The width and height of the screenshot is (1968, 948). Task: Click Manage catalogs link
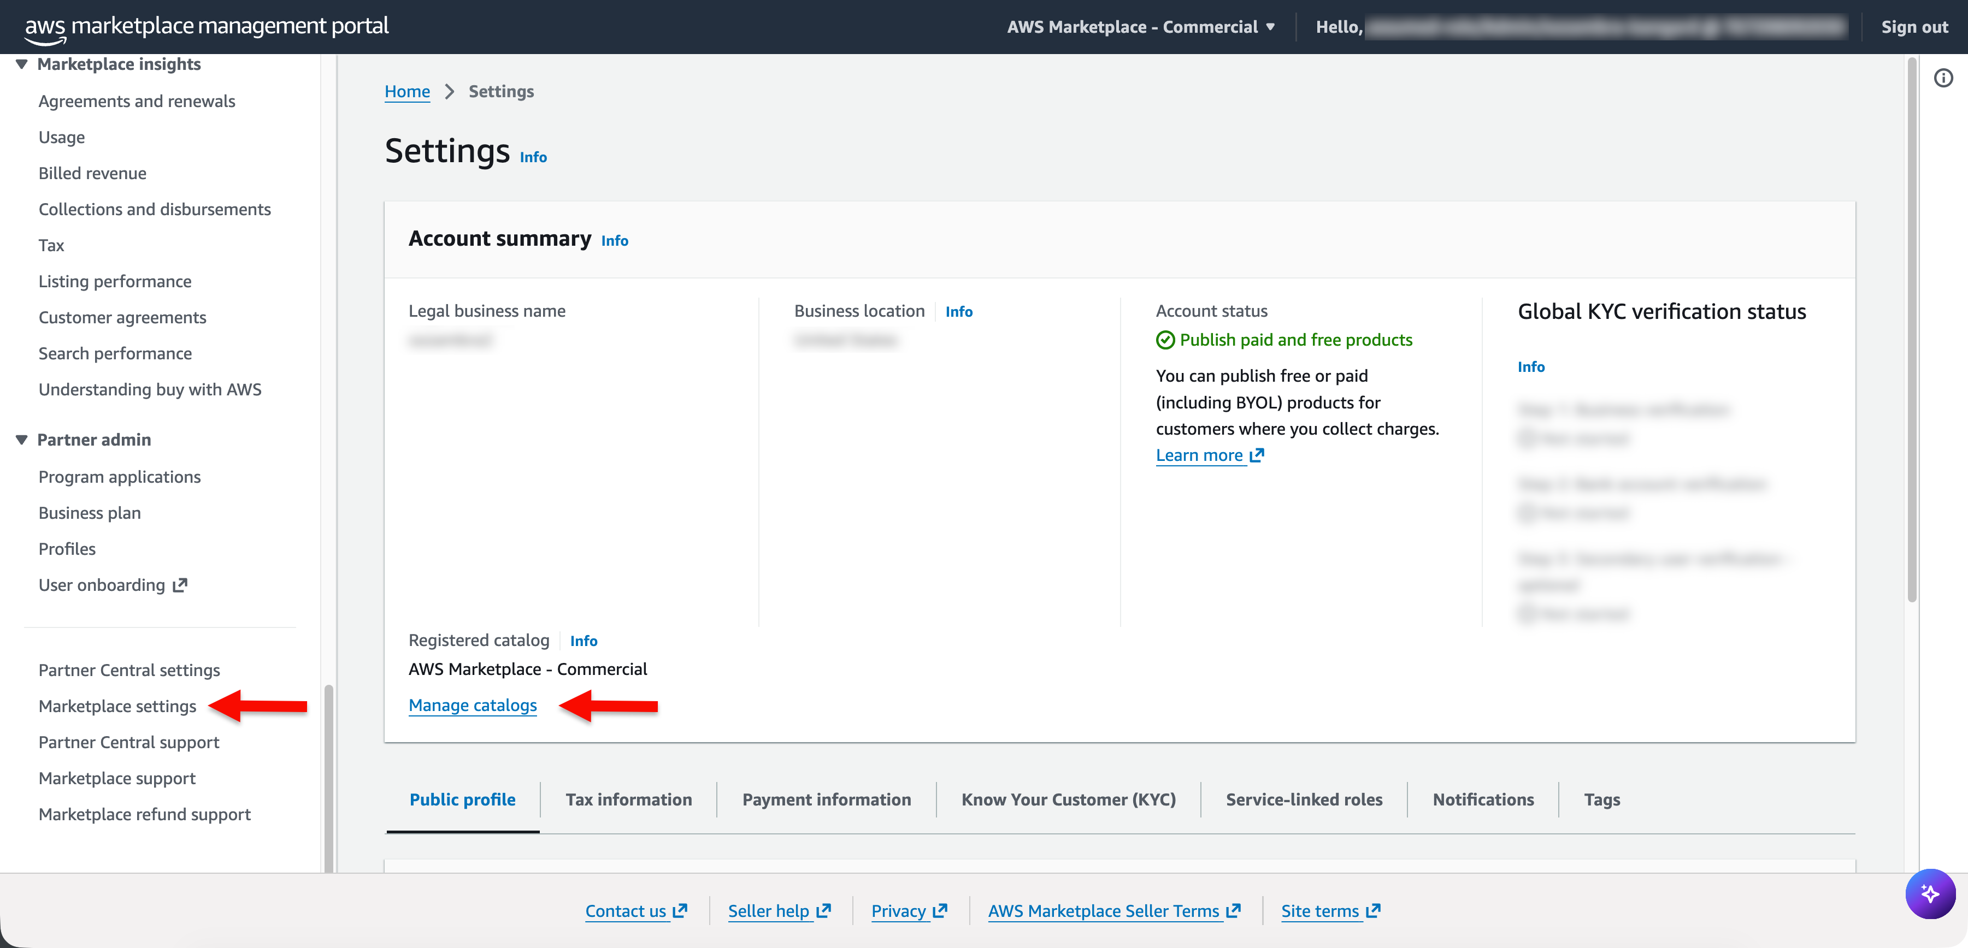(x=473, y=706)
